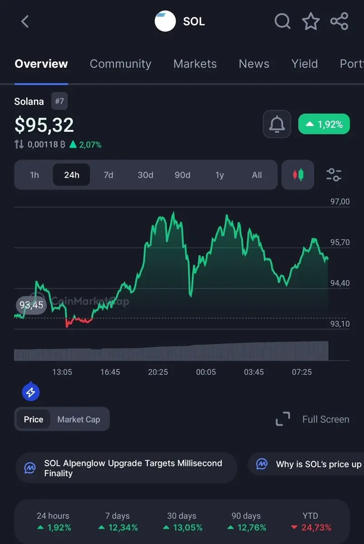
Task: Switch to candlestick chart view
Action: tap(298, 175)
